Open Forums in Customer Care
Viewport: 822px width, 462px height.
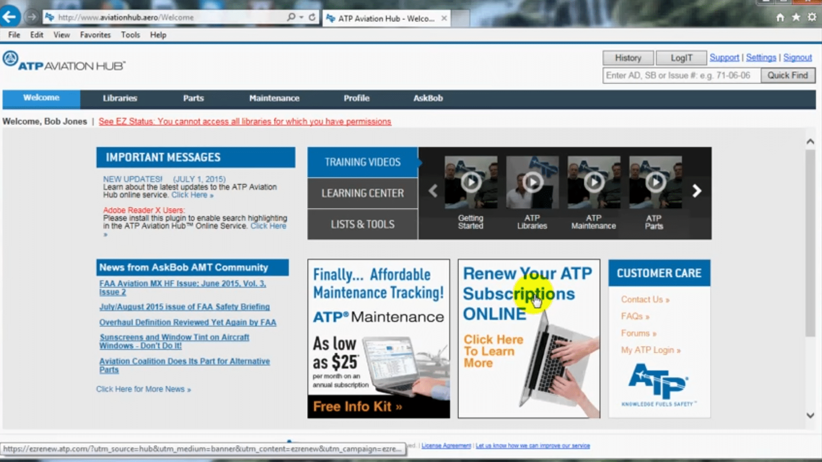click(x=638, y=333)
